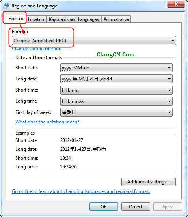The height and width of the screenshot is (217, 188).
Task: Open the Short date format dropdown
Action: pos(116,68)
